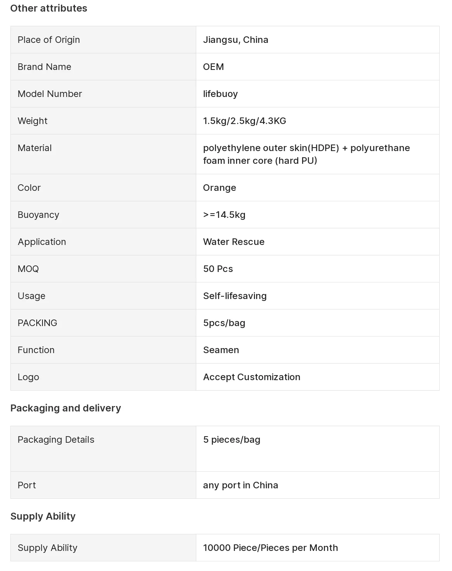
Task: Select the "50 Pcs" MOQ value
Action: point(218,269)
